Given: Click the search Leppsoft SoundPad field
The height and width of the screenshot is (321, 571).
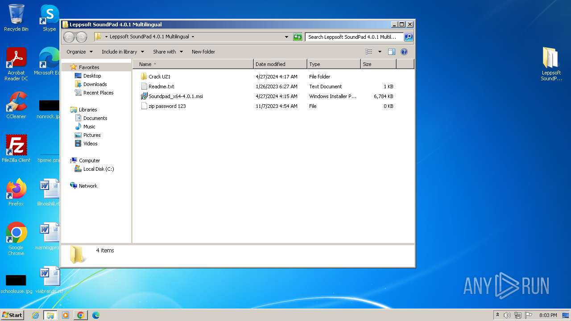Looking at the screenshot, I should [354, 37].
